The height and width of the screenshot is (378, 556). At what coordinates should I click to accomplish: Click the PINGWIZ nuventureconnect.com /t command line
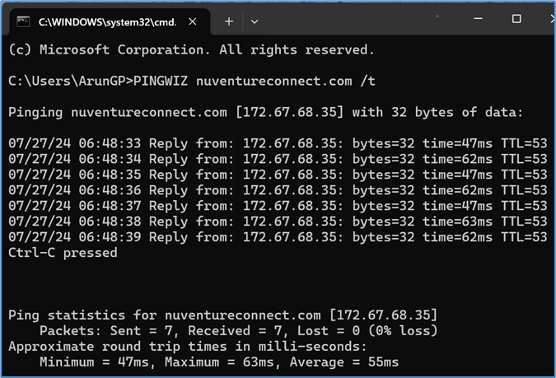[192, 82]
